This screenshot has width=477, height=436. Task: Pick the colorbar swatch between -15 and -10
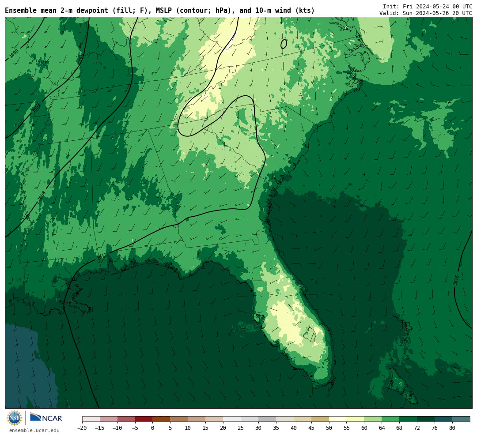pyautogui.click(x=109, y=419)
